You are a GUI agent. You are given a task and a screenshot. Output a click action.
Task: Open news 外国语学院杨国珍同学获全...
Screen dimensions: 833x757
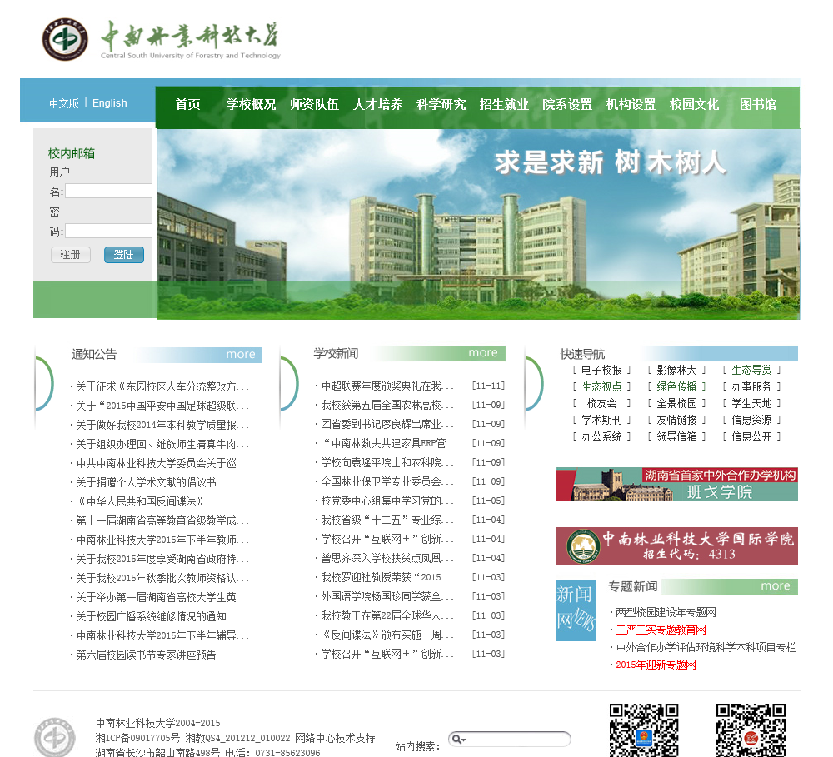pos(387,596)
